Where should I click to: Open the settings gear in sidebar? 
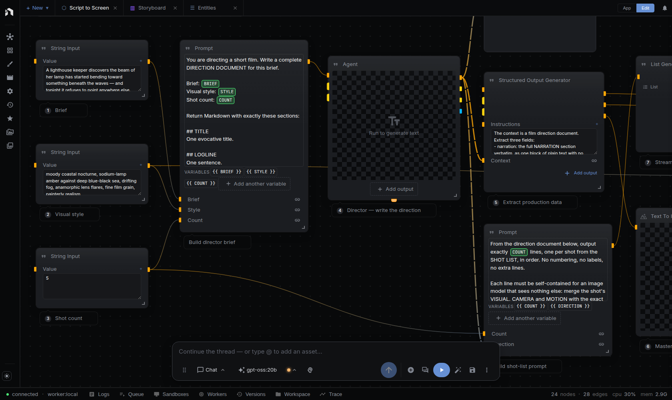click(10, 91)
